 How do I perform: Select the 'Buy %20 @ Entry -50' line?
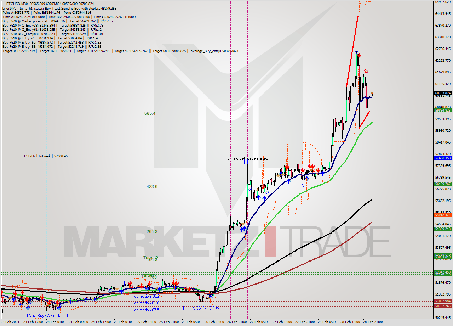click(x=52, y=42)
